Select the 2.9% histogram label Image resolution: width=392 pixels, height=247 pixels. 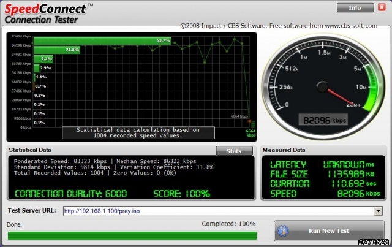coord(45,68)
